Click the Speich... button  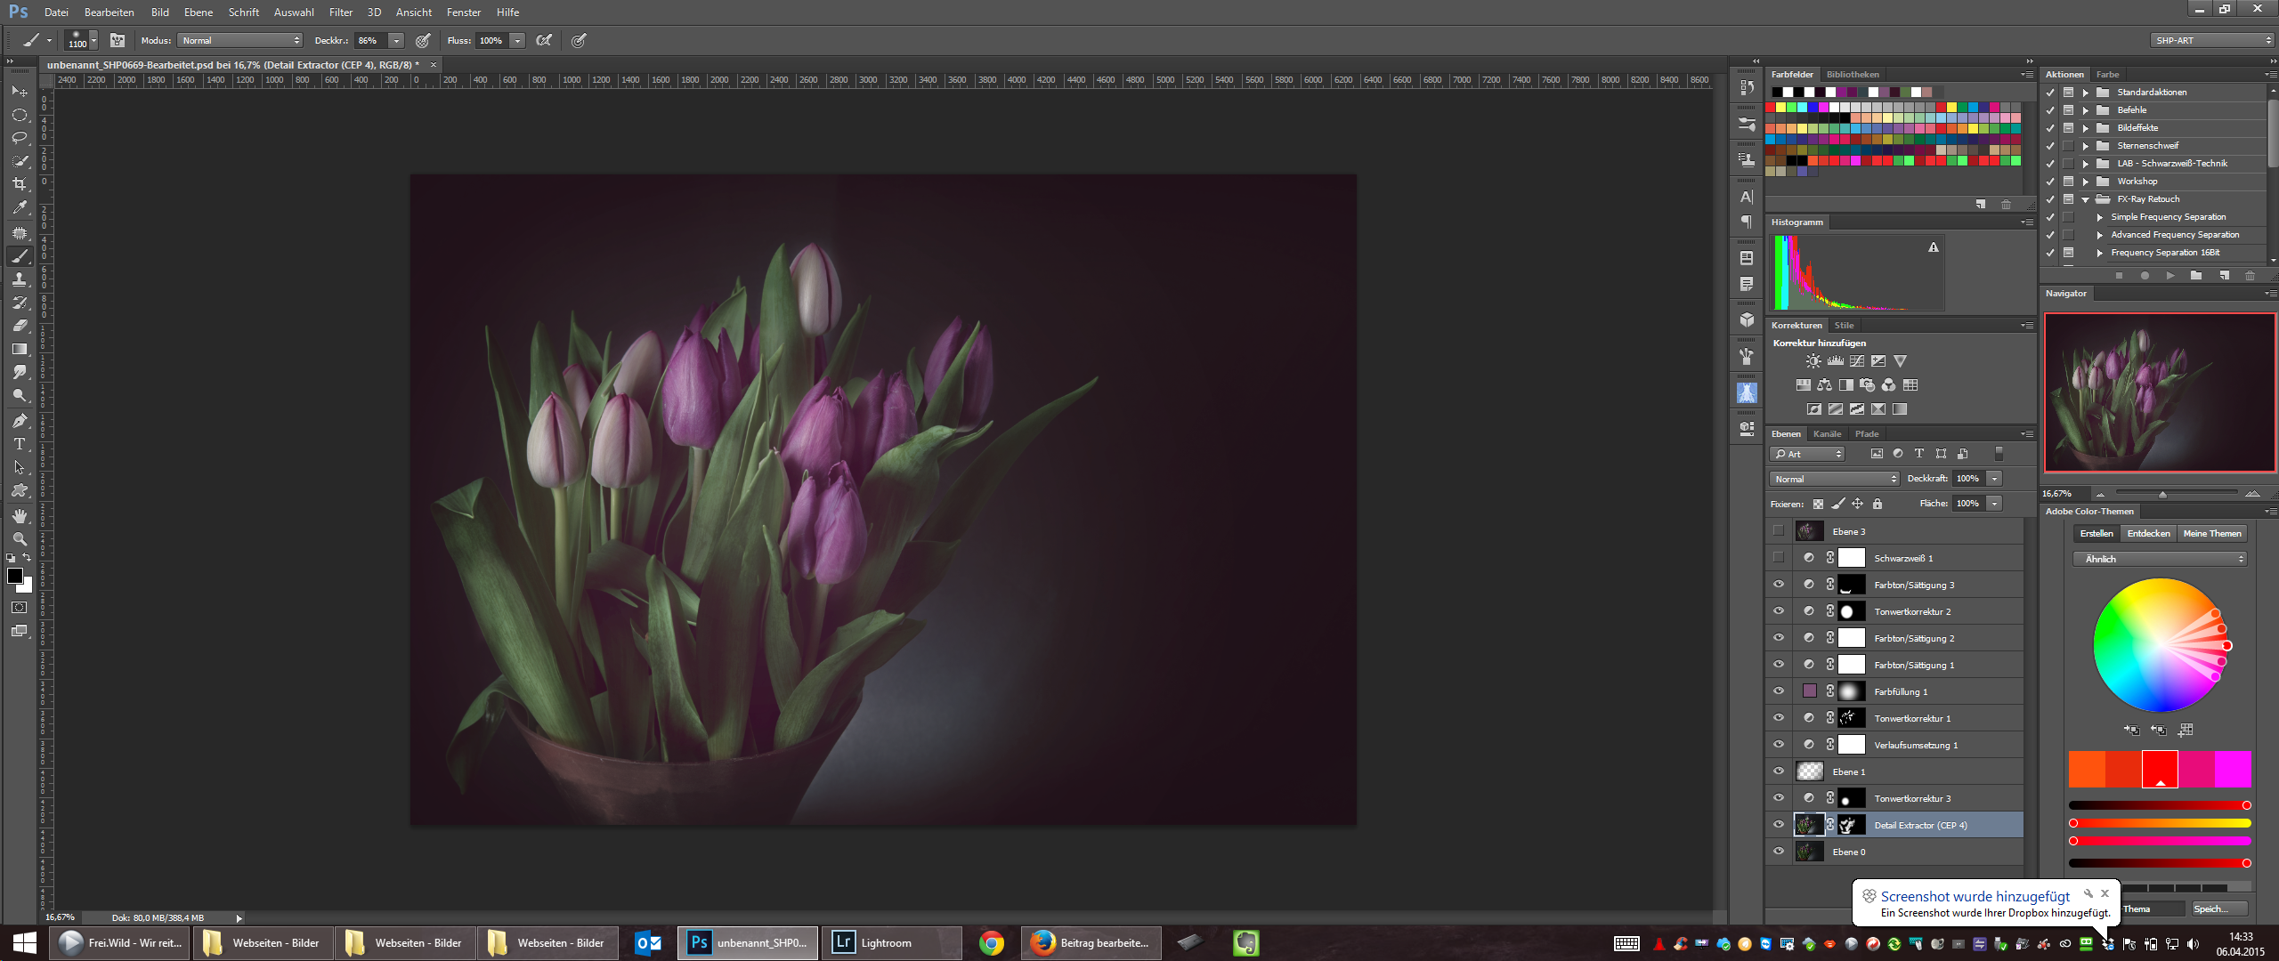point(2218,909)
